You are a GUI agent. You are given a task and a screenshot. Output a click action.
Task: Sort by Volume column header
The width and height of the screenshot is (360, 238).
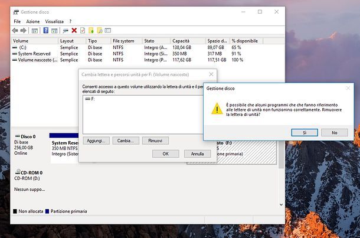click(35, 41)
